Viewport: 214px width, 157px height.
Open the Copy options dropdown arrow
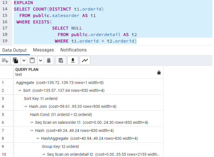[x=24, y=61]
